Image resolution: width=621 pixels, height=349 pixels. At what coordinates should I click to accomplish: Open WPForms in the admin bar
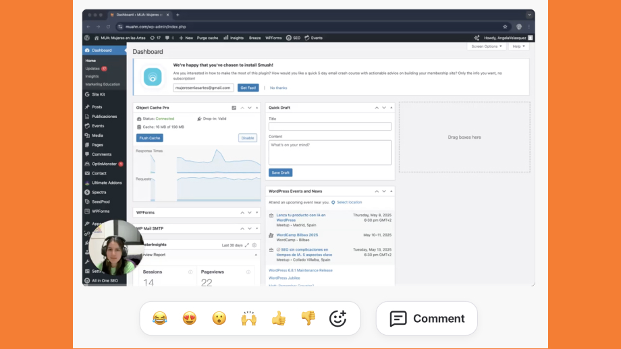pyautogui.click(x=273, y=38)
